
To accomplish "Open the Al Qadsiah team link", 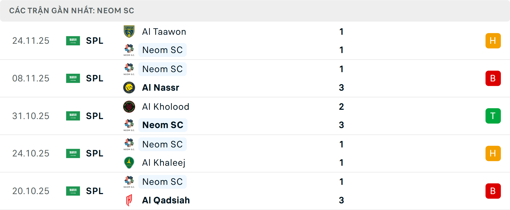I will [x=166, y=200].
